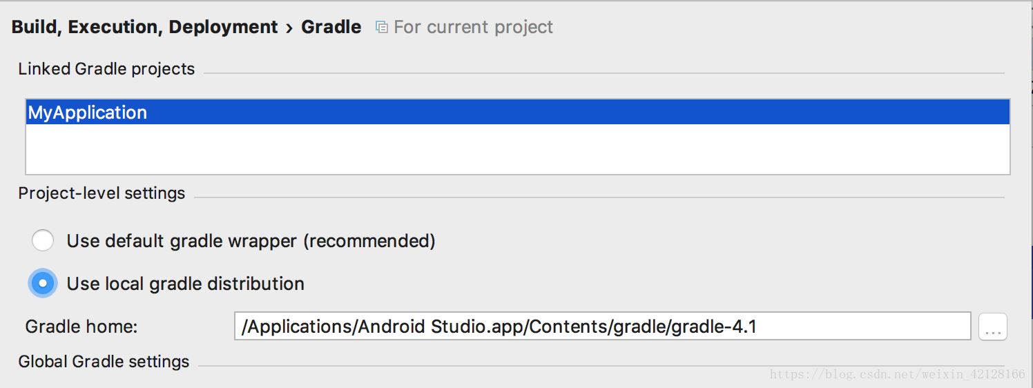
Task: Click the "Linked Gradle projects" section heading
Action: coord(106,69)
